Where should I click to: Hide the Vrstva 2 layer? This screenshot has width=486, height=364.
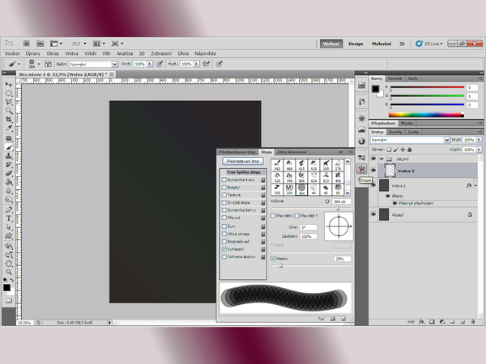(373, 171)
